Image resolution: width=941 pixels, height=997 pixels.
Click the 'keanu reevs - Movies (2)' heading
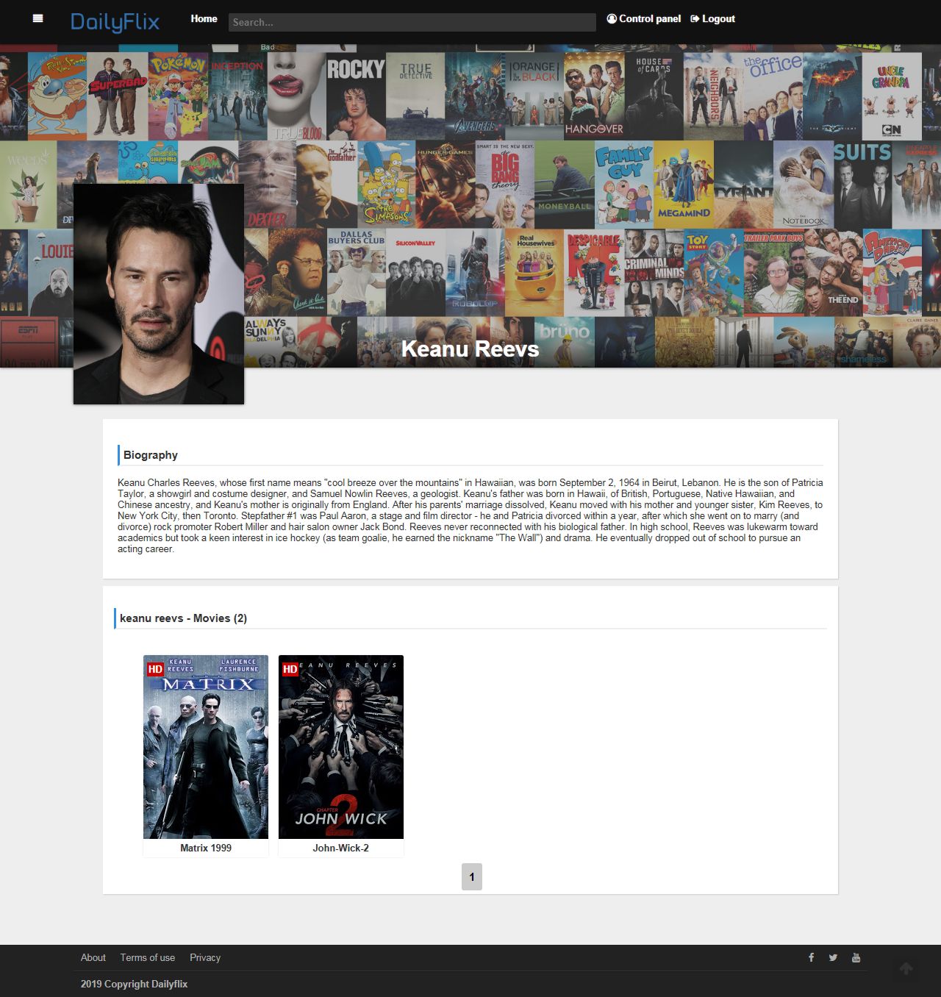(184, 618)
